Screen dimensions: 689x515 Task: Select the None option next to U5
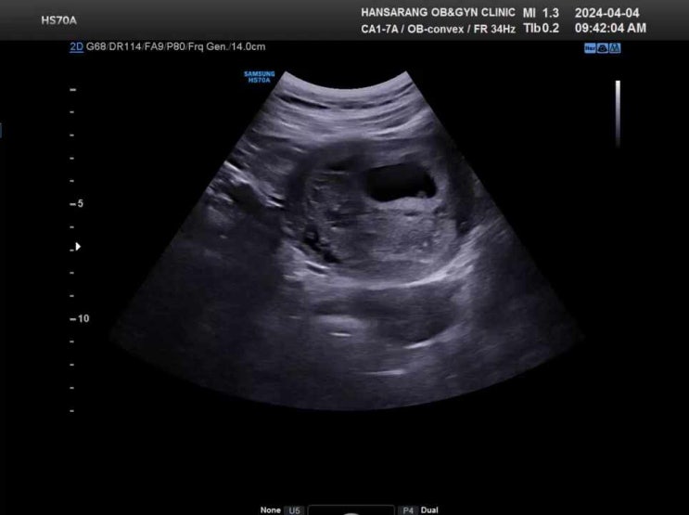pyautogui.click(x=270, y=509)
